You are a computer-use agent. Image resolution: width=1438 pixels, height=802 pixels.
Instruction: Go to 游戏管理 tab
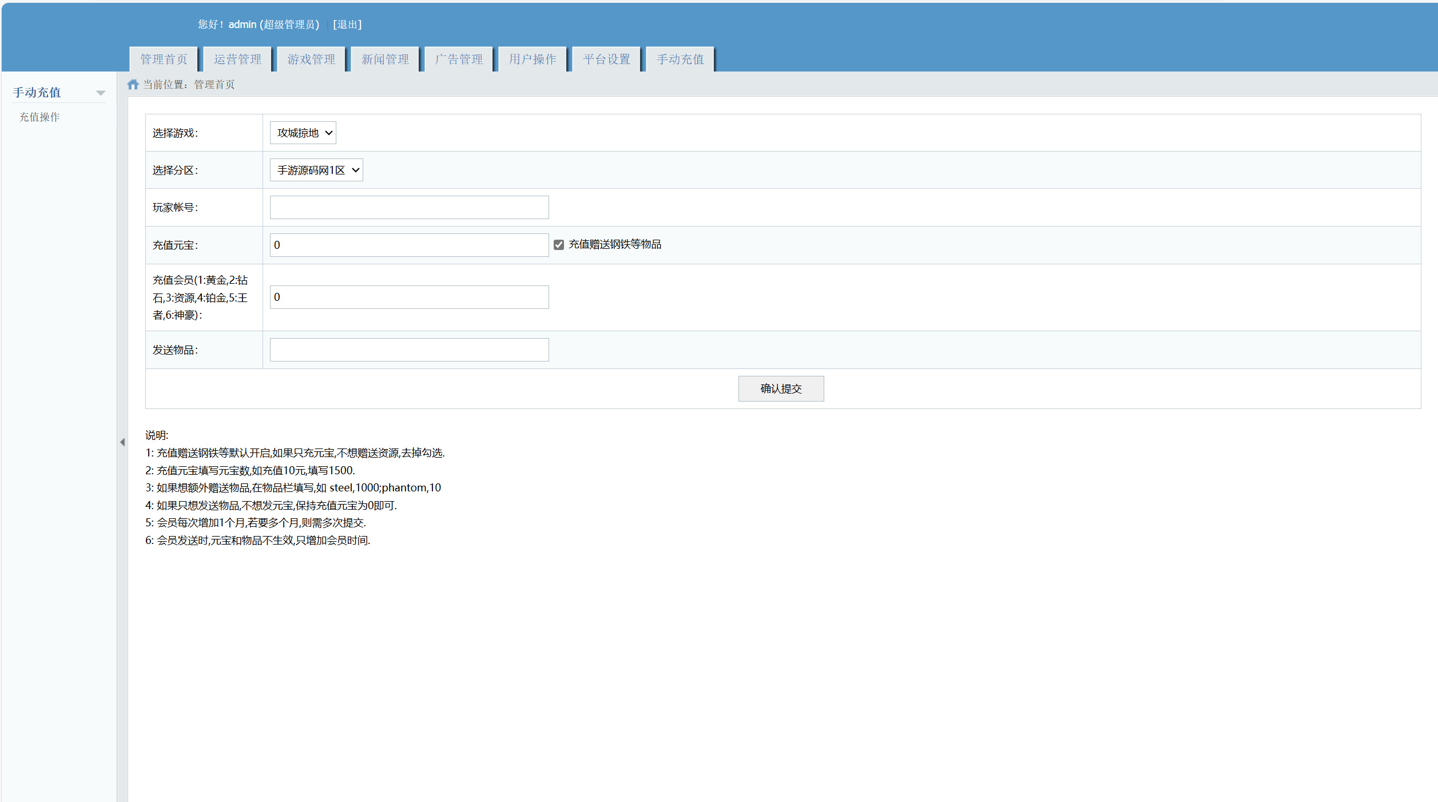(311, 59)
